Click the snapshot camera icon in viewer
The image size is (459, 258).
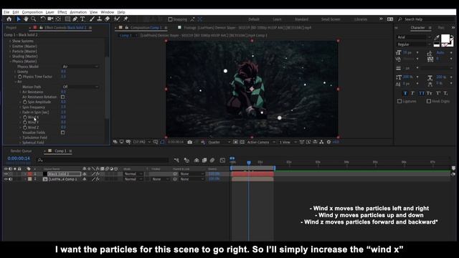click(189, 142)
